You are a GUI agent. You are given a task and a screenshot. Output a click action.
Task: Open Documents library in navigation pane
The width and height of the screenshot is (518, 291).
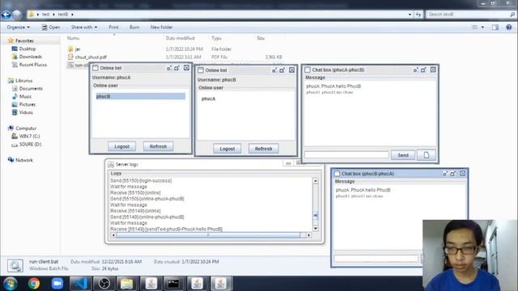31,89
